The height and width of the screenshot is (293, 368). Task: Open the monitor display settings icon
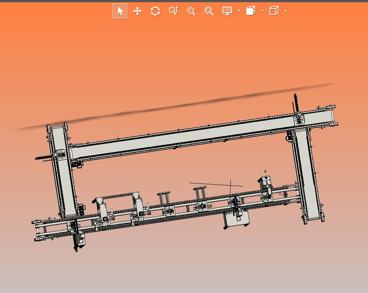(227, 11)
